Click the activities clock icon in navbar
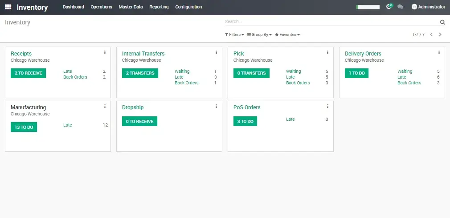This screenshot has height=218, width=450. pyautogui.click(x=389, y=7)
